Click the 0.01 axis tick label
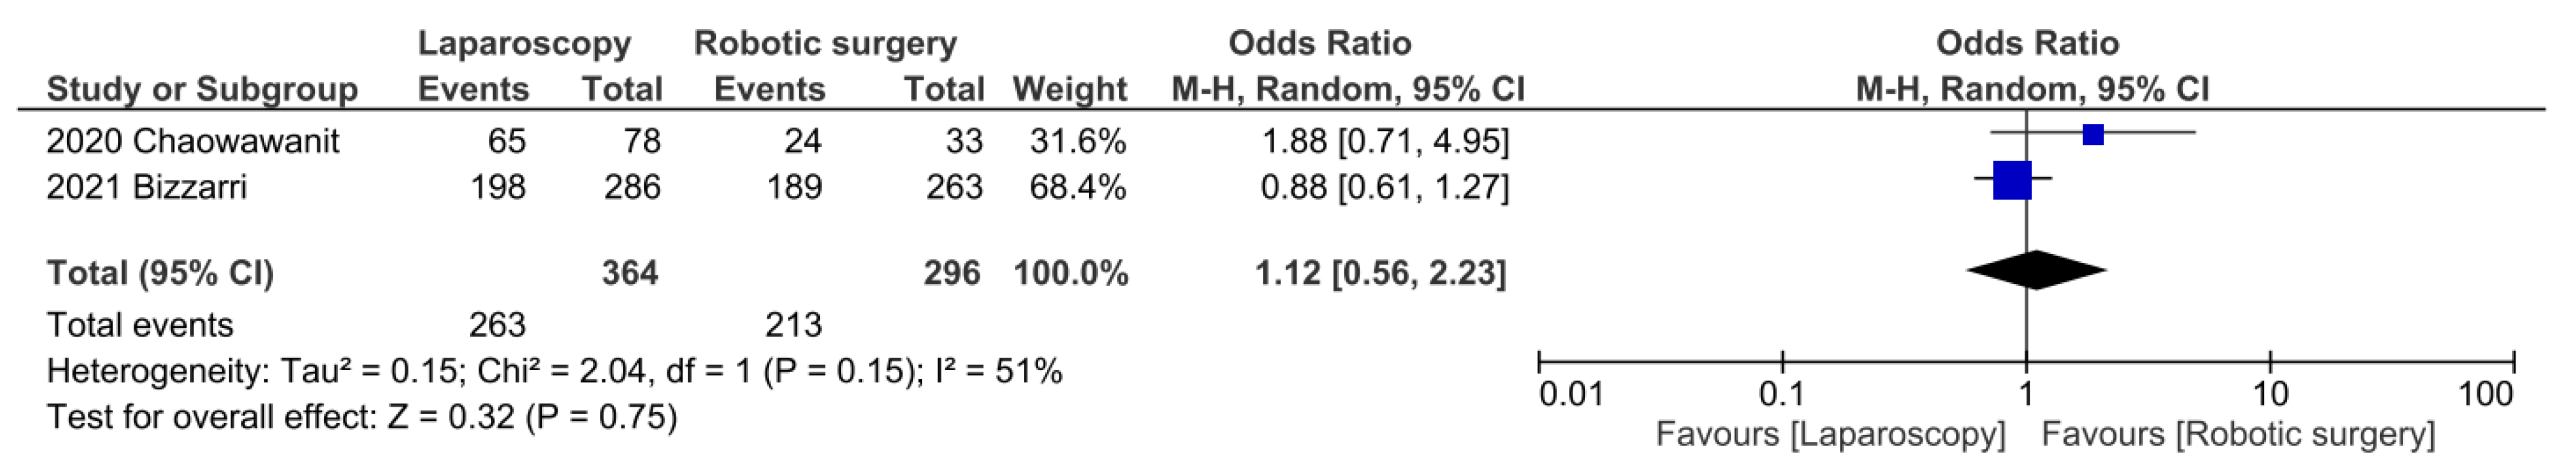2576x473 pixels. (x=1571, y=394)
